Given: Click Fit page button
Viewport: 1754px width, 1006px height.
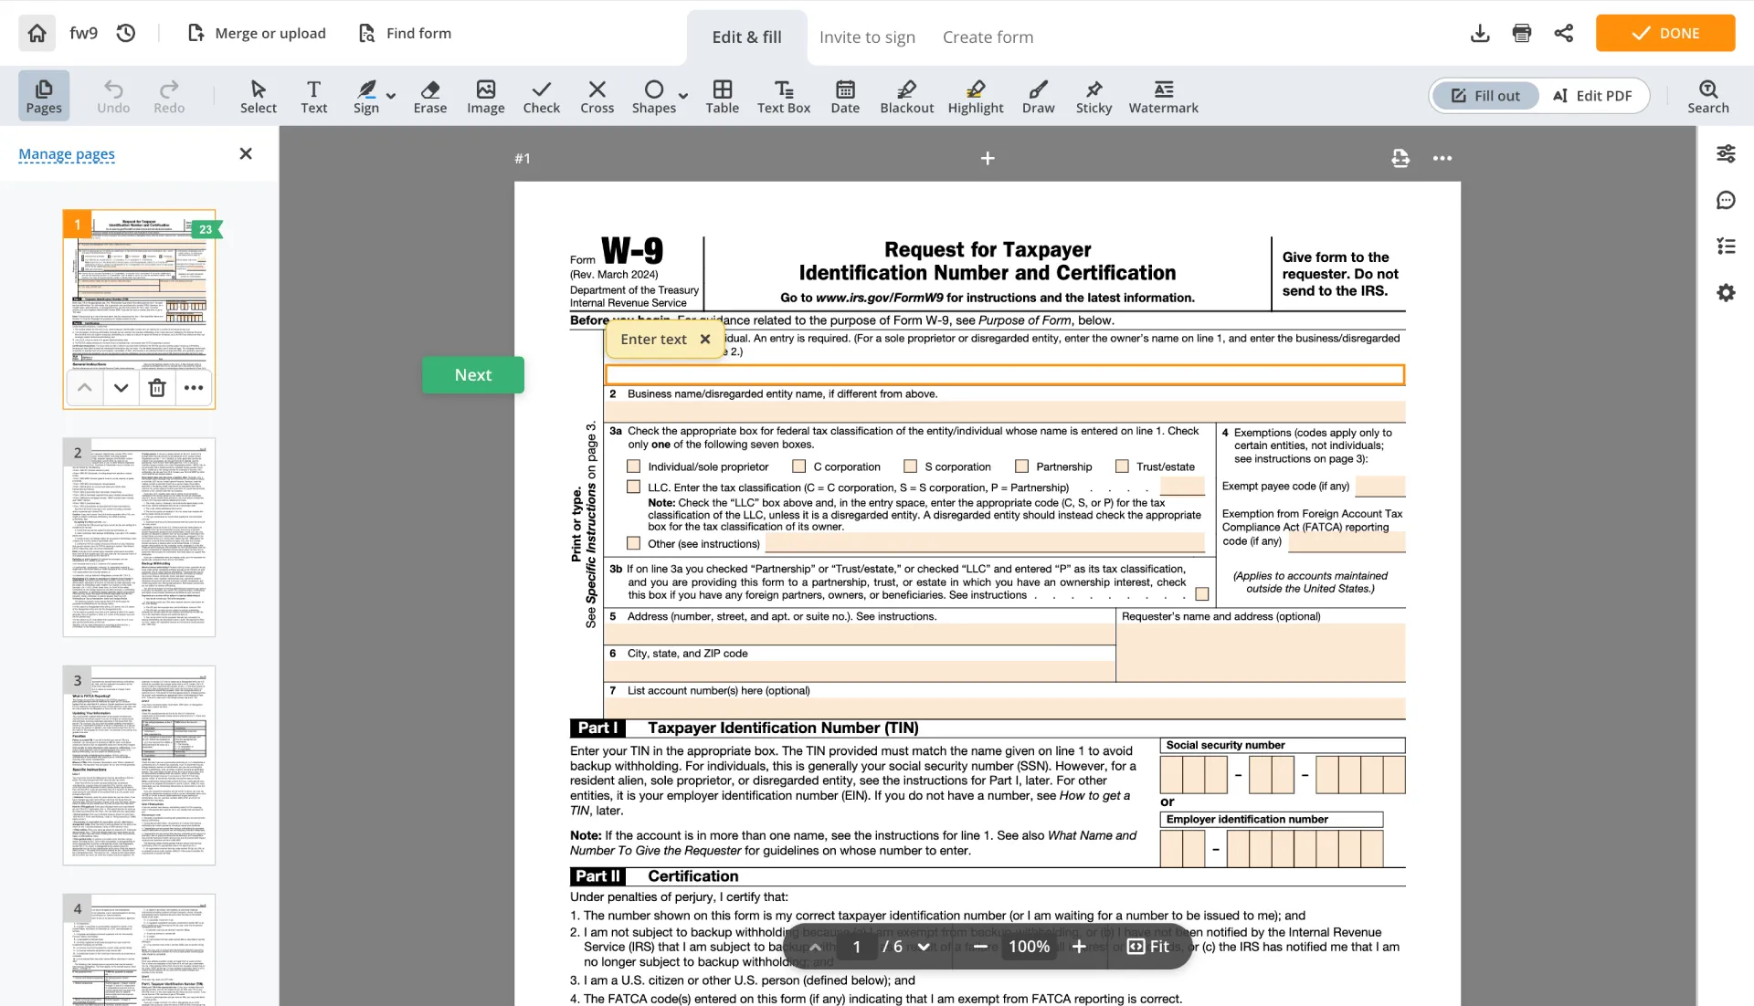Looking at the screenshot, I should pyautogui.click(x=1149, y=947).
